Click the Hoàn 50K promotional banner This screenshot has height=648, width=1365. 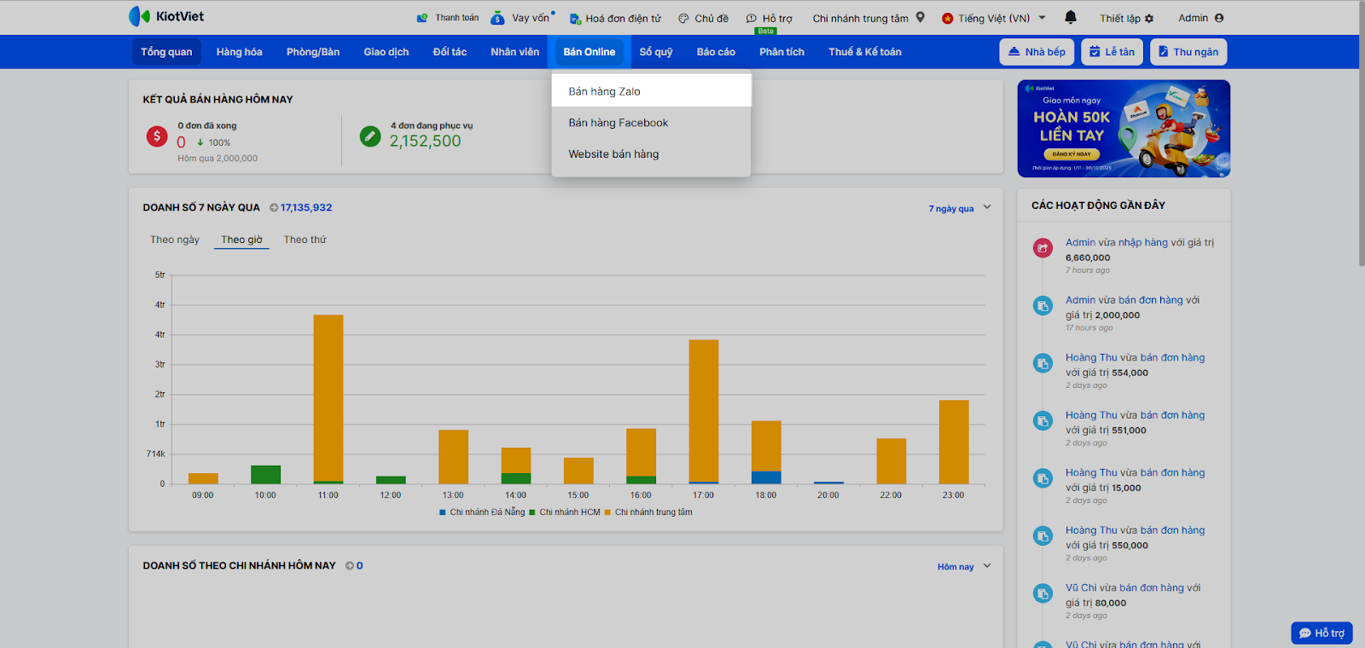click(1124, 129)
